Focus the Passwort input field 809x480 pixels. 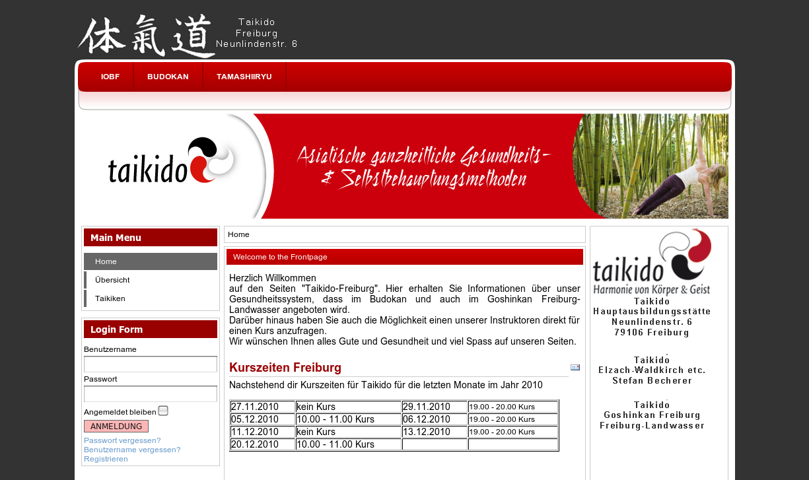151,394
